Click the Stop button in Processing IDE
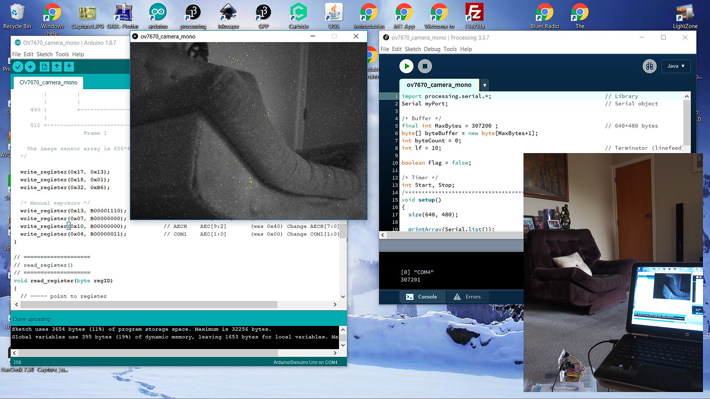 tap(424, 66)
